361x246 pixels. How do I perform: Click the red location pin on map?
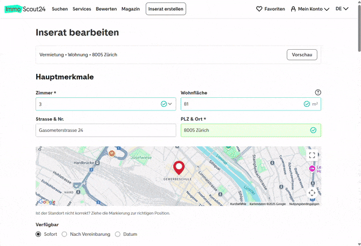point(179,167)
